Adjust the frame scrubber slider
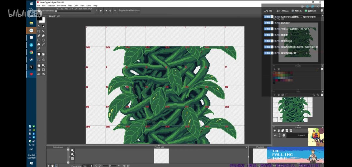This screenshot has width=352, height=167. tap(110, 166)
